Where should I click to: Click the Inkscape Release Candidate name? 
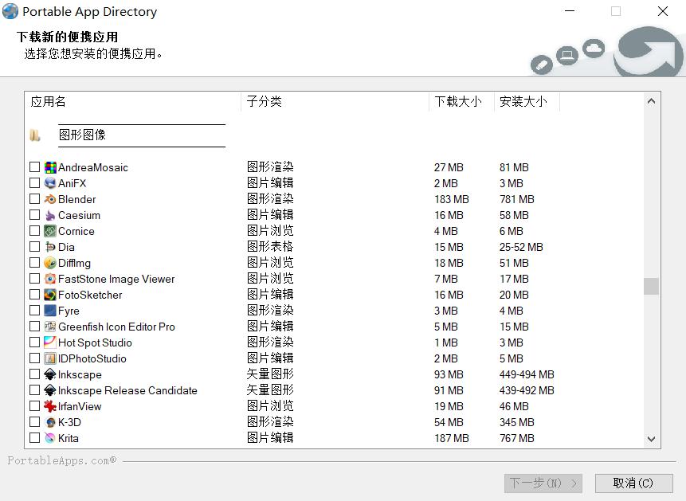(127, 390)
